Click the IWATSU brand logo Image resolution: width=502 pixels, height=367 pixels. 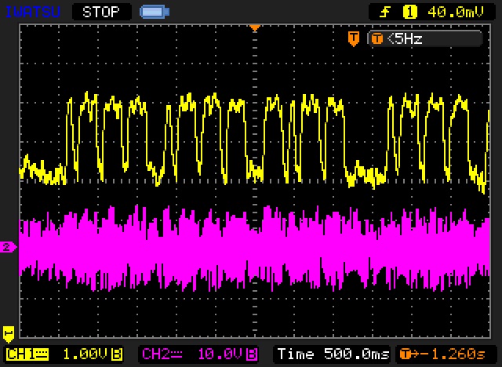click(x=33, y=13)
